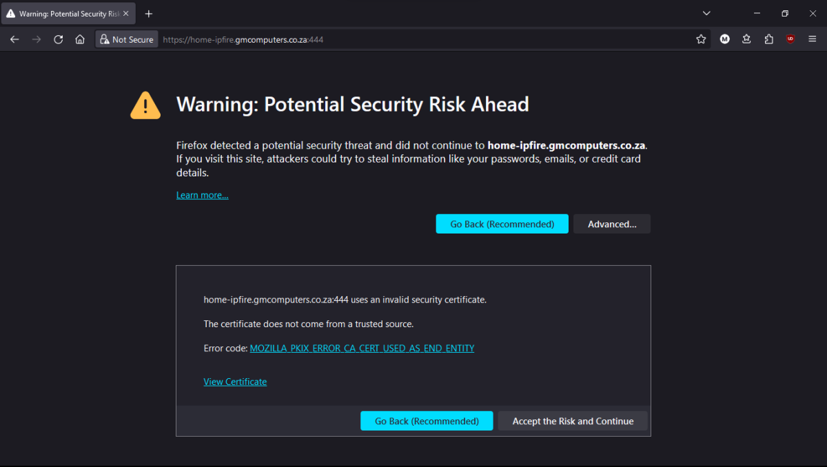
Task: Click the toolbar icon right of the M icon
Action: pos(746,39)
